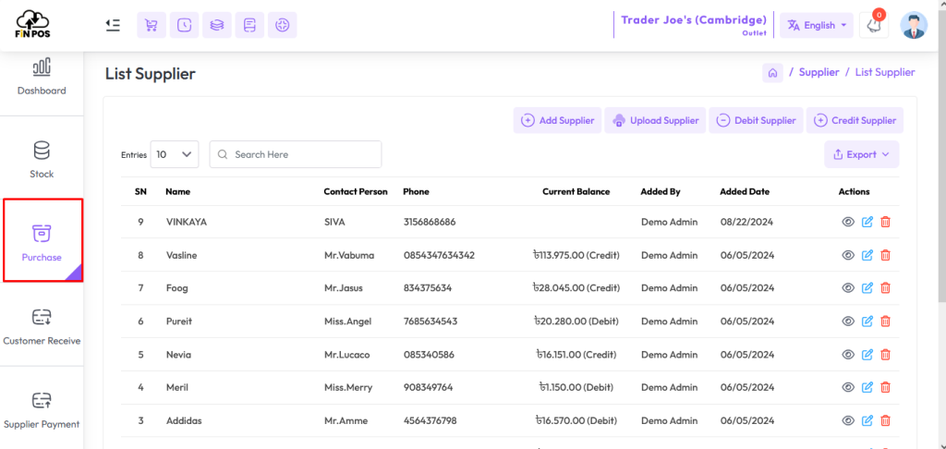Open the Customer Receive sidebar item
946x449 pixels.
pyautogui.click(x=42, y=327)
